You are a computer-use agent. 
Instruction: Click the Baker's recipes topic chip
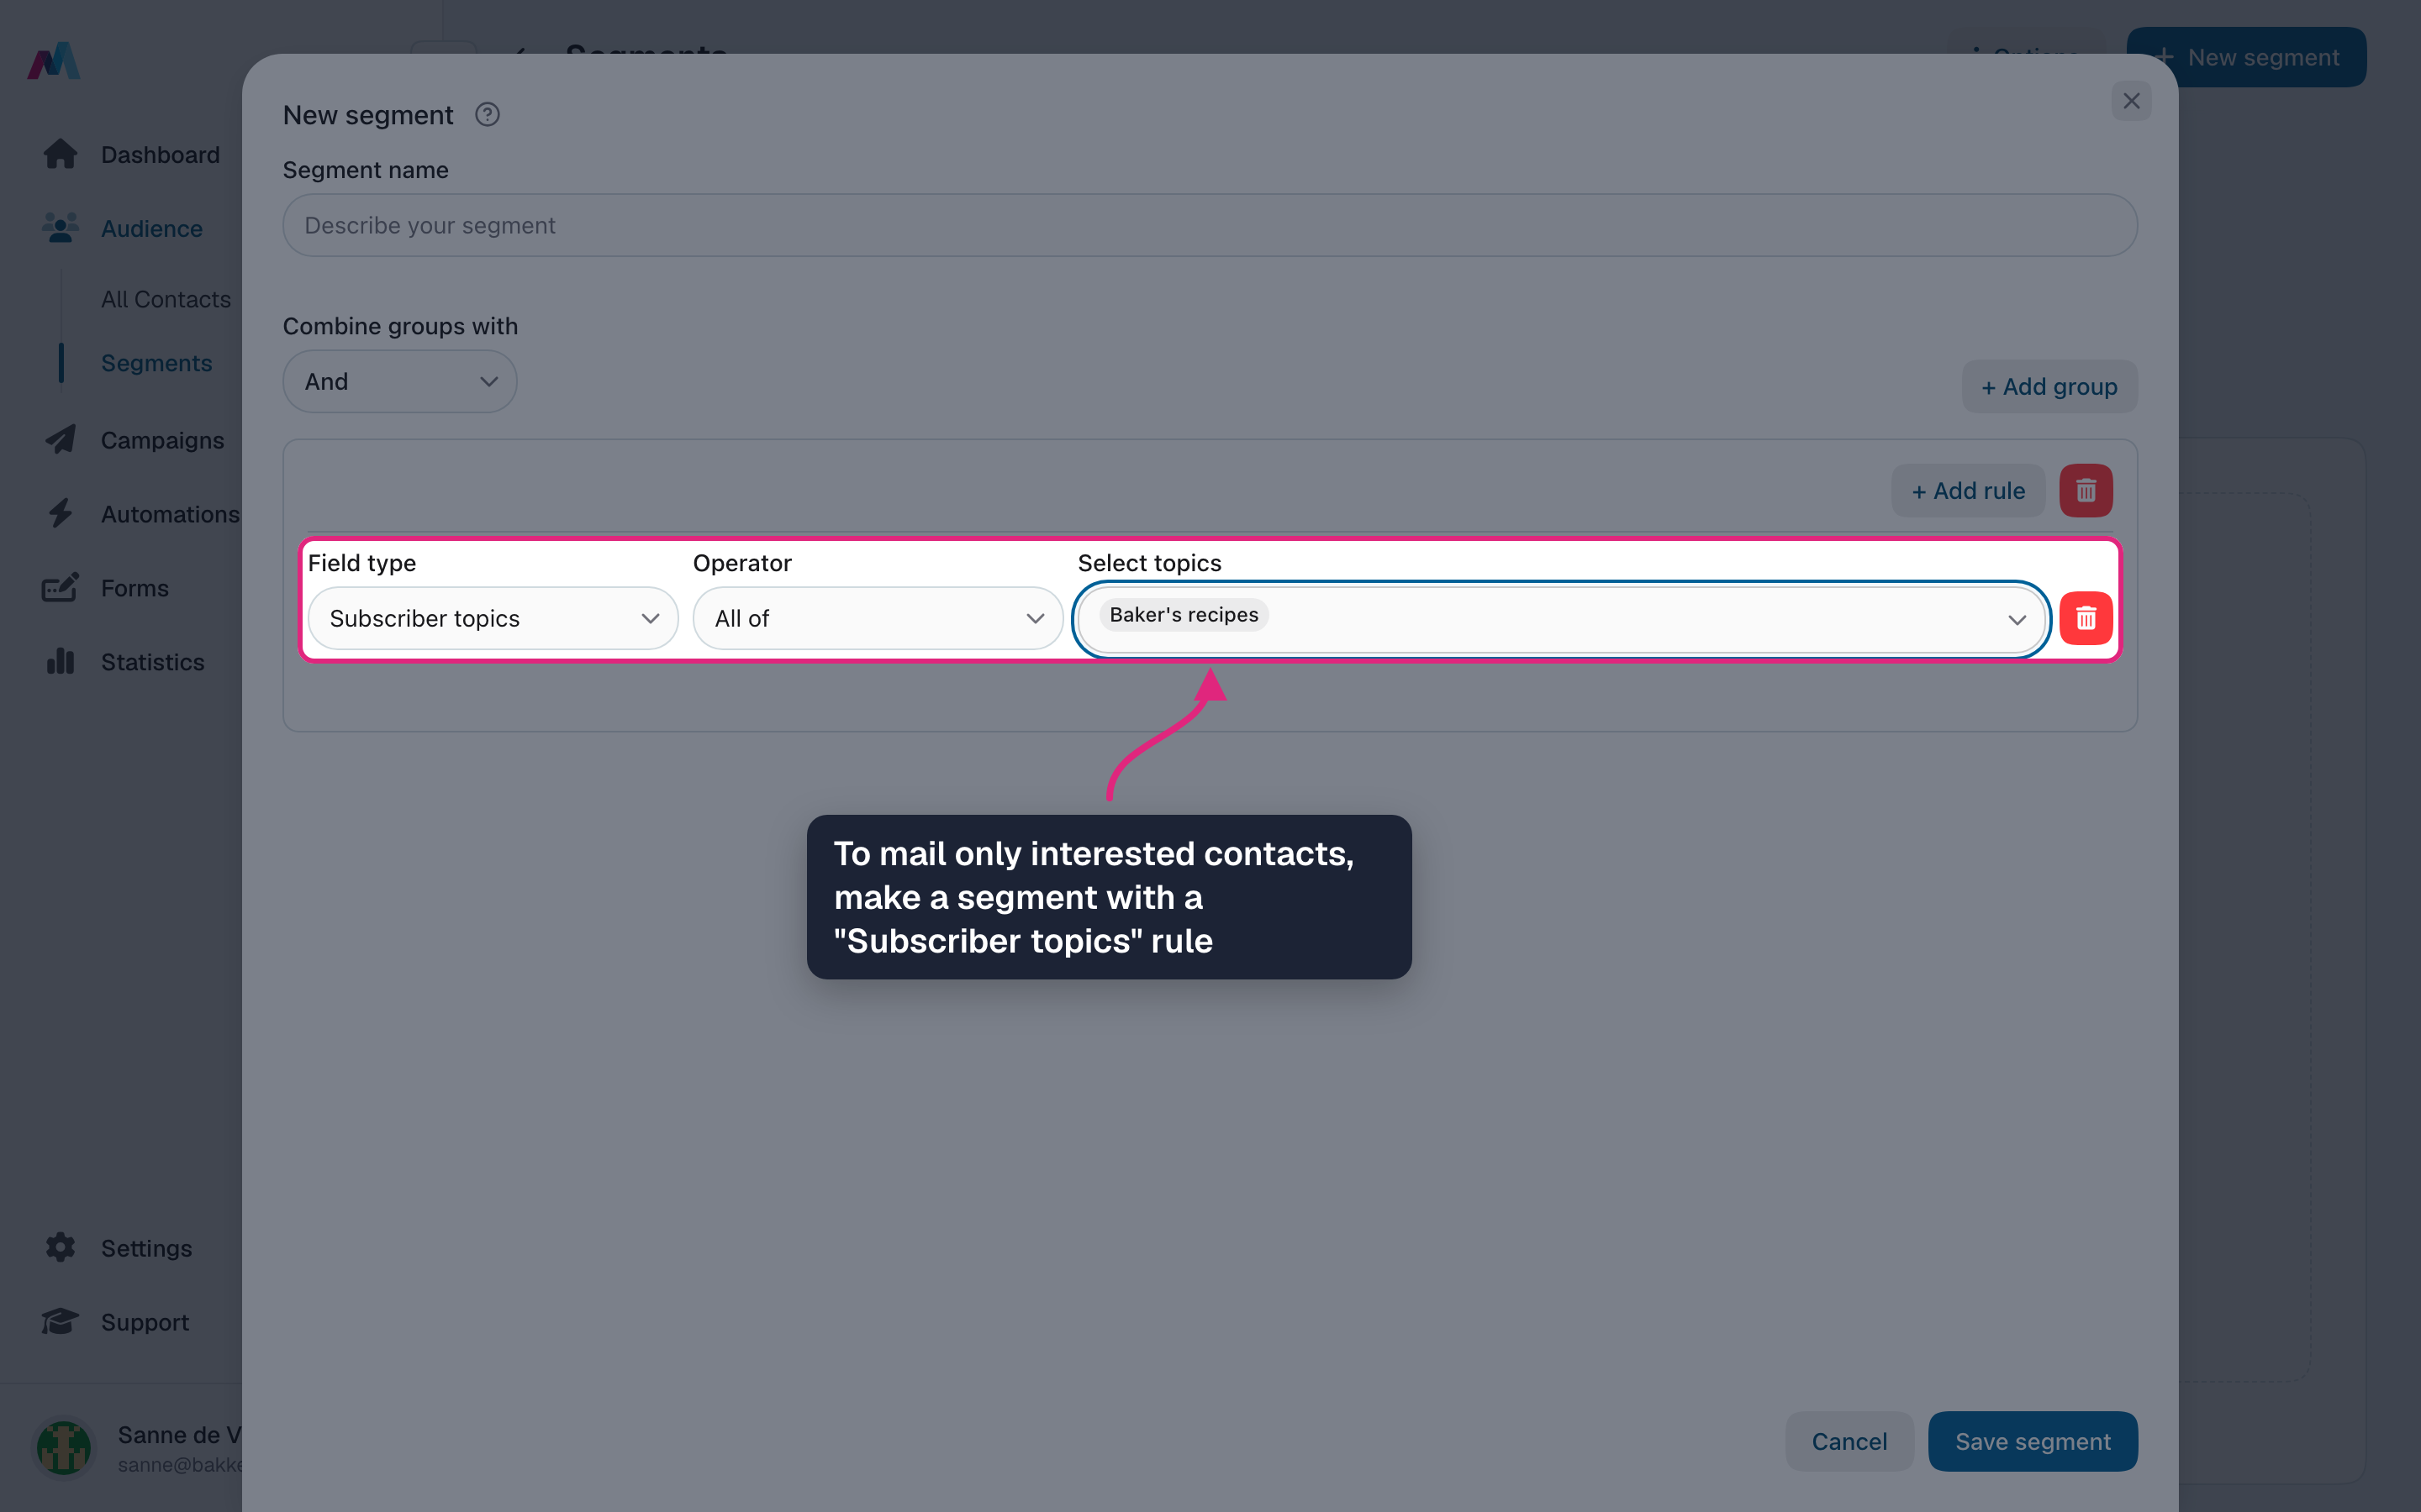coord(1184,615)
